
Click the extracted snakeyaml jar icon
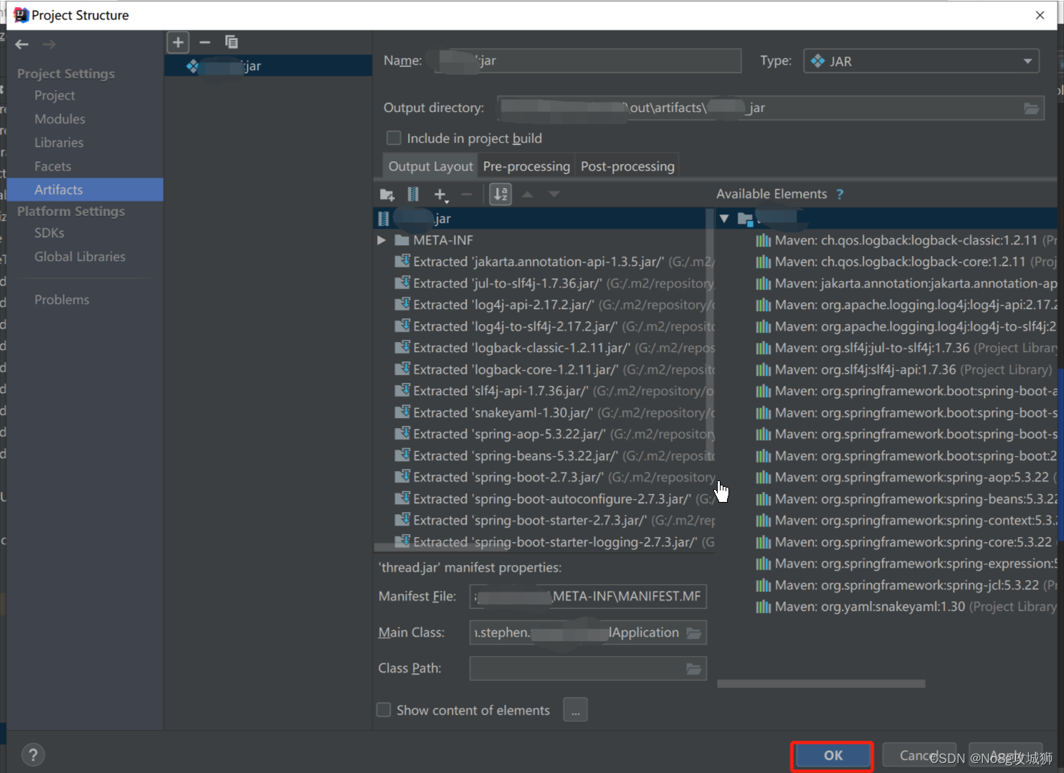pyautogui.click(x=403, y=412)
